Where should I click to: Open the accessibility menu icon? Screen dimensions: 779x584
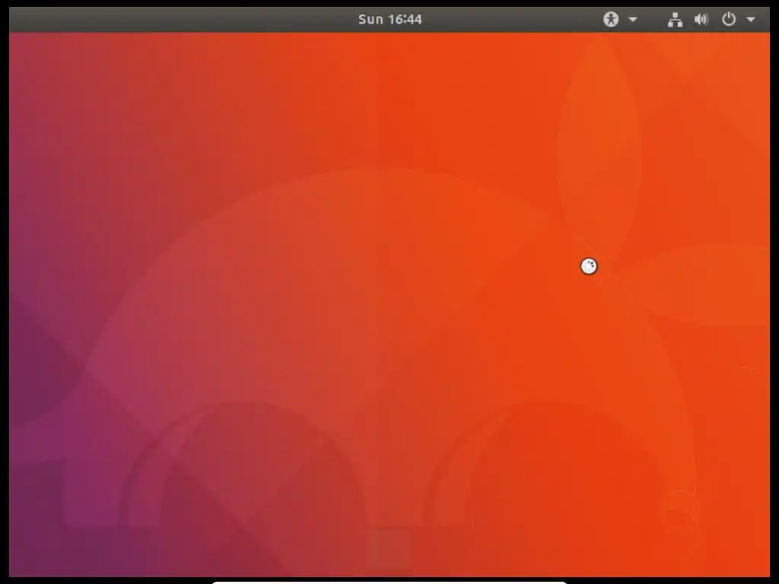[611, 19]
